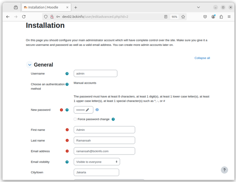This screenshot has width=236, height=182.
Task: Click the Last name field Ramansah
Action: pyautogui.click(x=104, y=140)
